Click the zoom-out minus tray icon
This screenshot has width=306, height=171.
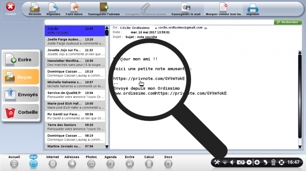point(249,162)
